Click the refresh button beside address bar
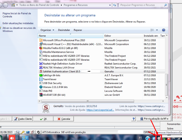 click(x=115, y=5)
